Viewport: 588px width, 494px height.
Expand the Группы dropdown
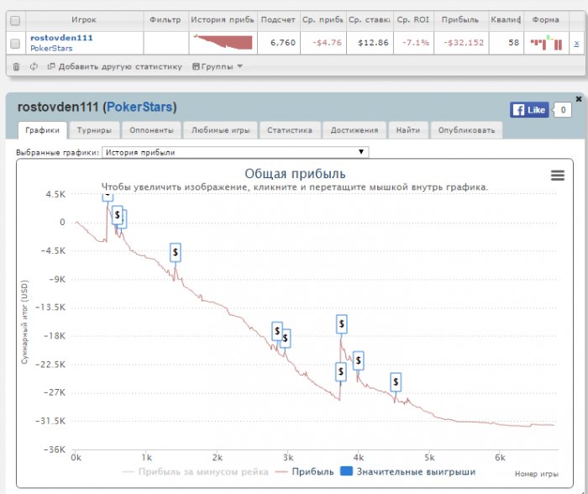click(218, 66)
